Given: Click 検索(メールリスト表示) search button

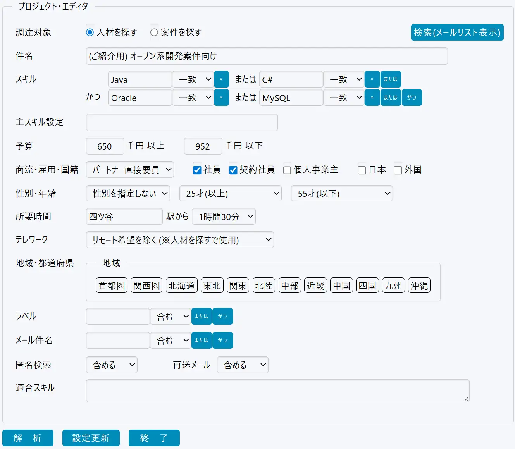Looking at the screenshot, I should [x=457, y=33].
